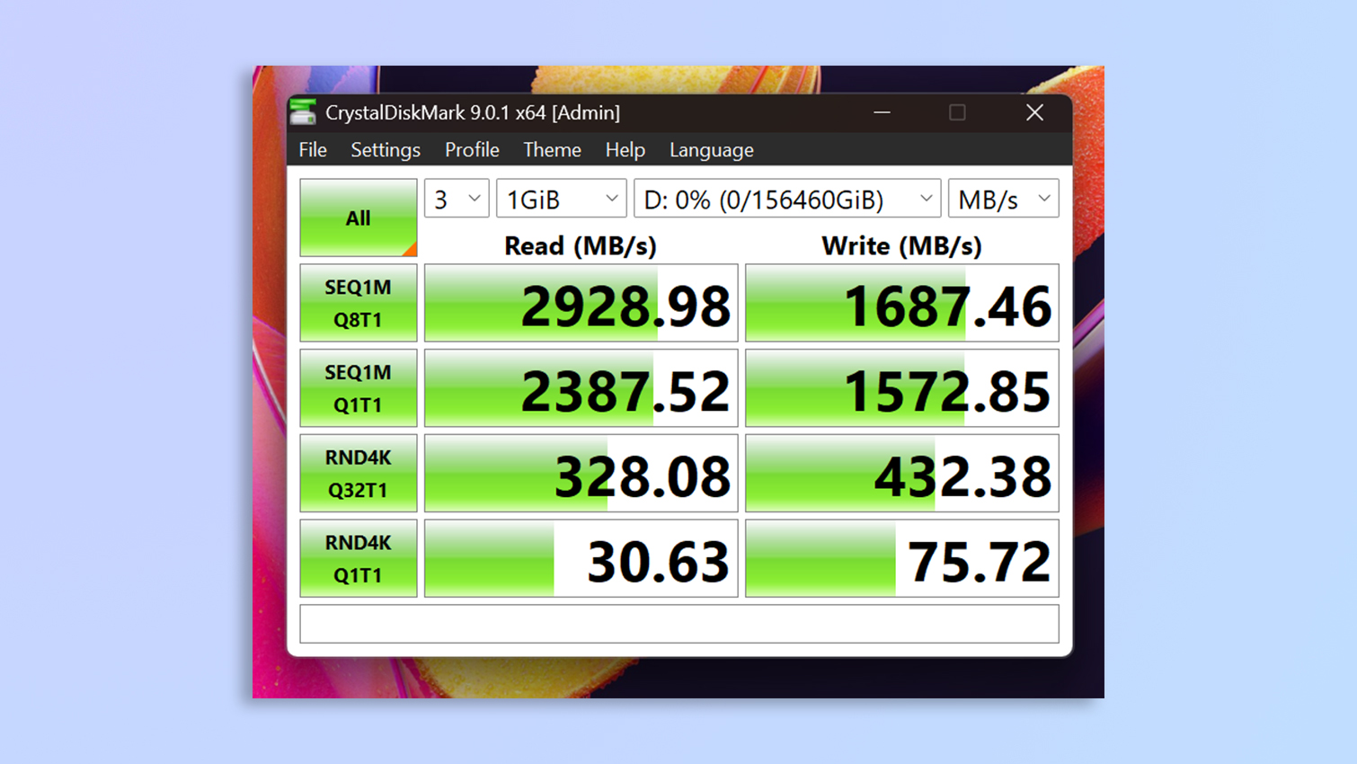The image size is (1357, 764).
Task: Click the CrystalDiskMark app icon in title bar
Action: [303, 112]
